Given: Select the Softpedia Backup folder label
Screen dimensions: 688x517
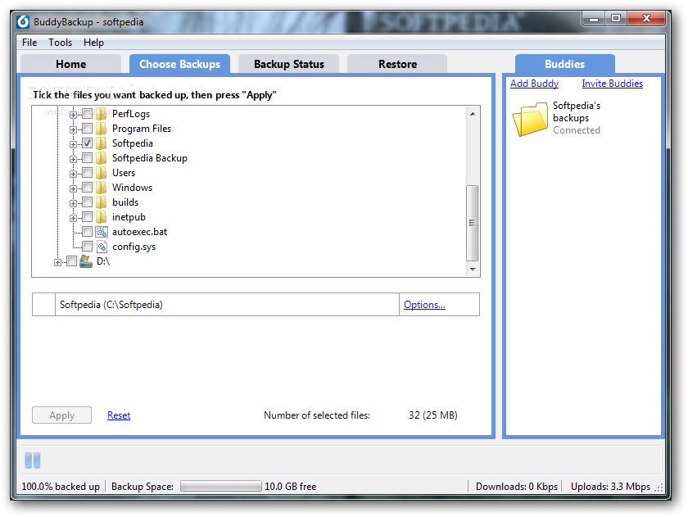Looking at the screenshot, I should pos(150,158).
